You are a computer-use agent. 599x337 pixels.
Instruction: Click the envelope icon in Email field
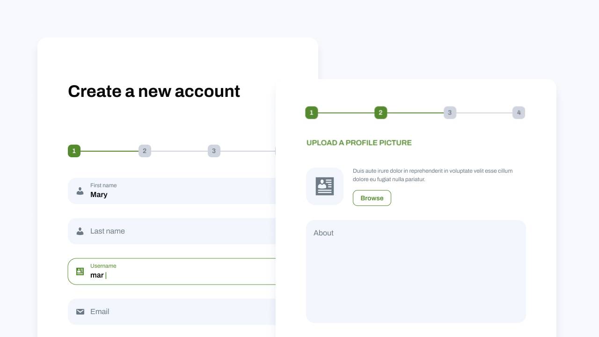[x=80, y=312]
